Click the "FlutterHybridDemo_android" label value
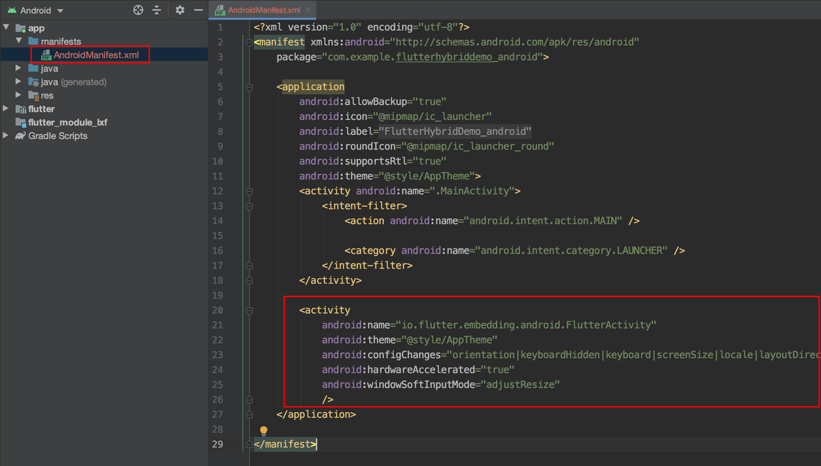This screenshot has width=821, height=466. (455, 131)
